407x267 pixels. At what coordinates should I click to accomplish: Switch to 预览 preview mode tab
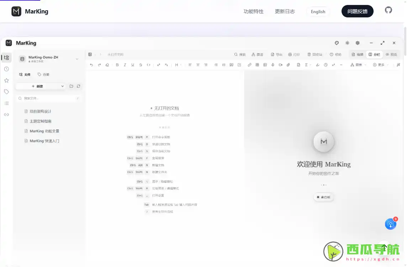coord(391,55)
